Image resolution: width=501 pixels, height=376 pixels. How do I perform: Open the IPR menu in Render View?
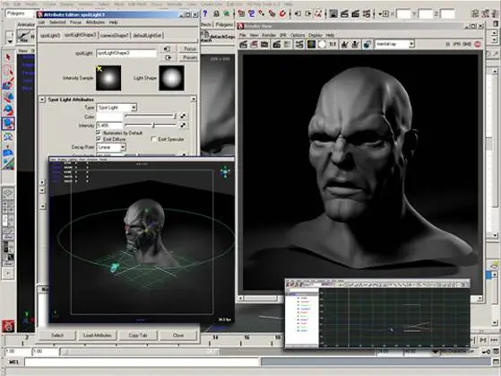(x=283, y=35)
